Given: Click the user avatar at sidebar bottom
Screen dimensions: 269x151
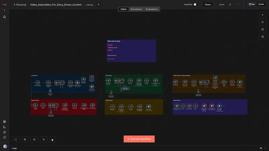Looking at the screenshot, I should pyautogui.click(x=5, y=147).
